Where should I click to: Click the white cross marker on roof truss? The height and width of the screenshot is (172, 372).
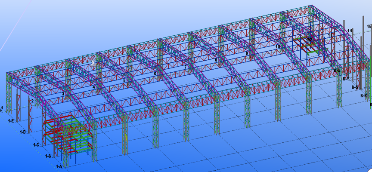(x=93, y=62)
